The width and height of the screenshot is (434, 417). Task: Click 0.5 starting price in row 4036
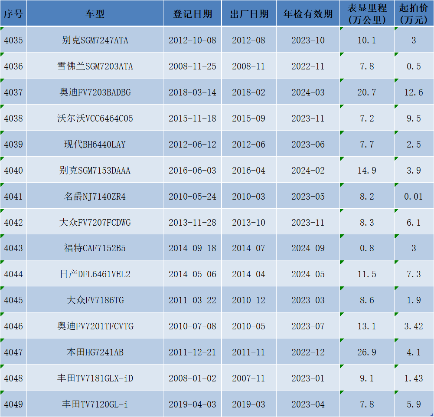tap(414, 66)
